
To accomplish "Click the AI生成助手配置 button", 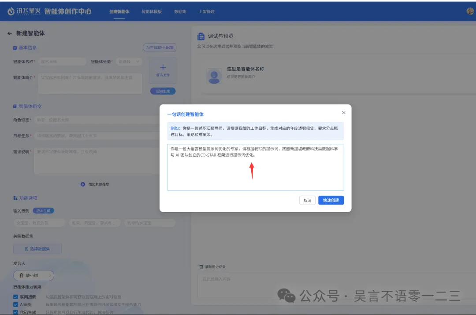I will (160, 48).
